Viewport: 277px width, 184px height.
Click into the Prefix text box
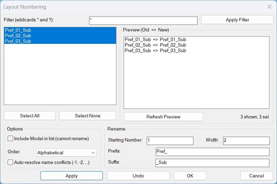(x=212, y=152)
